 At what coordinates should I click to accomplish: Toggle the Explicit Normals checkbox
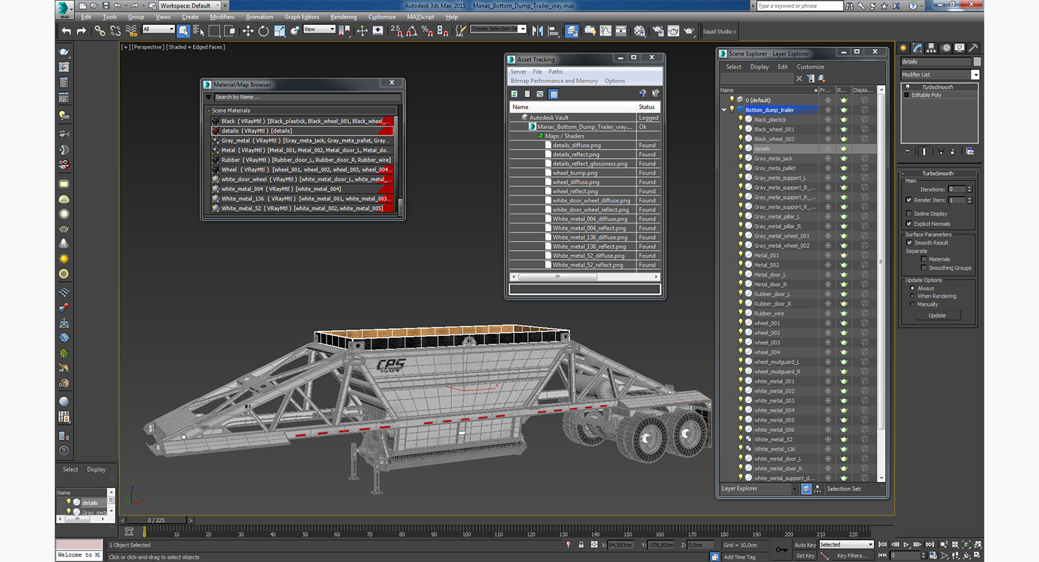(909, 223)
